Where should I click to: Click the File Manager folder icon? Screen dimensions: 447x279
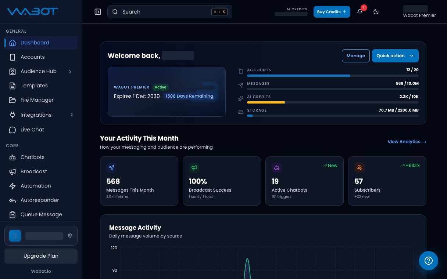(12, 100)
